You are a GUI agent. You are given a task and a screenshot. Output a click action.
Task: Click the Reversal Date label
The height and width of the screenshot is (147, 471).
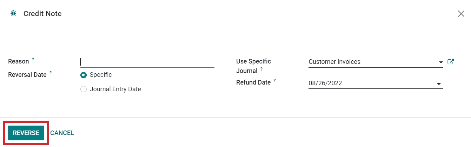(27, 75)
